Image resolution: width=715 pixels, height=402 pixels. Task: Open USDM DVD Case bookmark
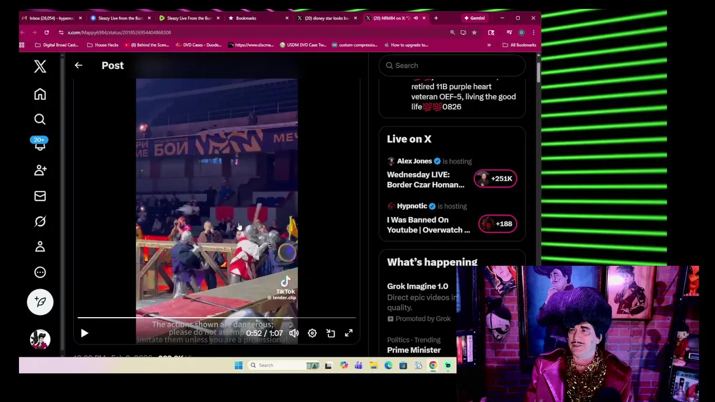(303, 45)
